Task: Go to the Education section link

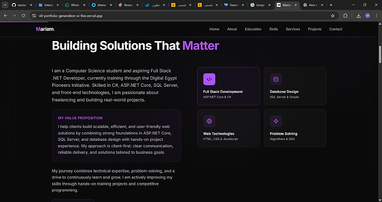Action: 253,29
